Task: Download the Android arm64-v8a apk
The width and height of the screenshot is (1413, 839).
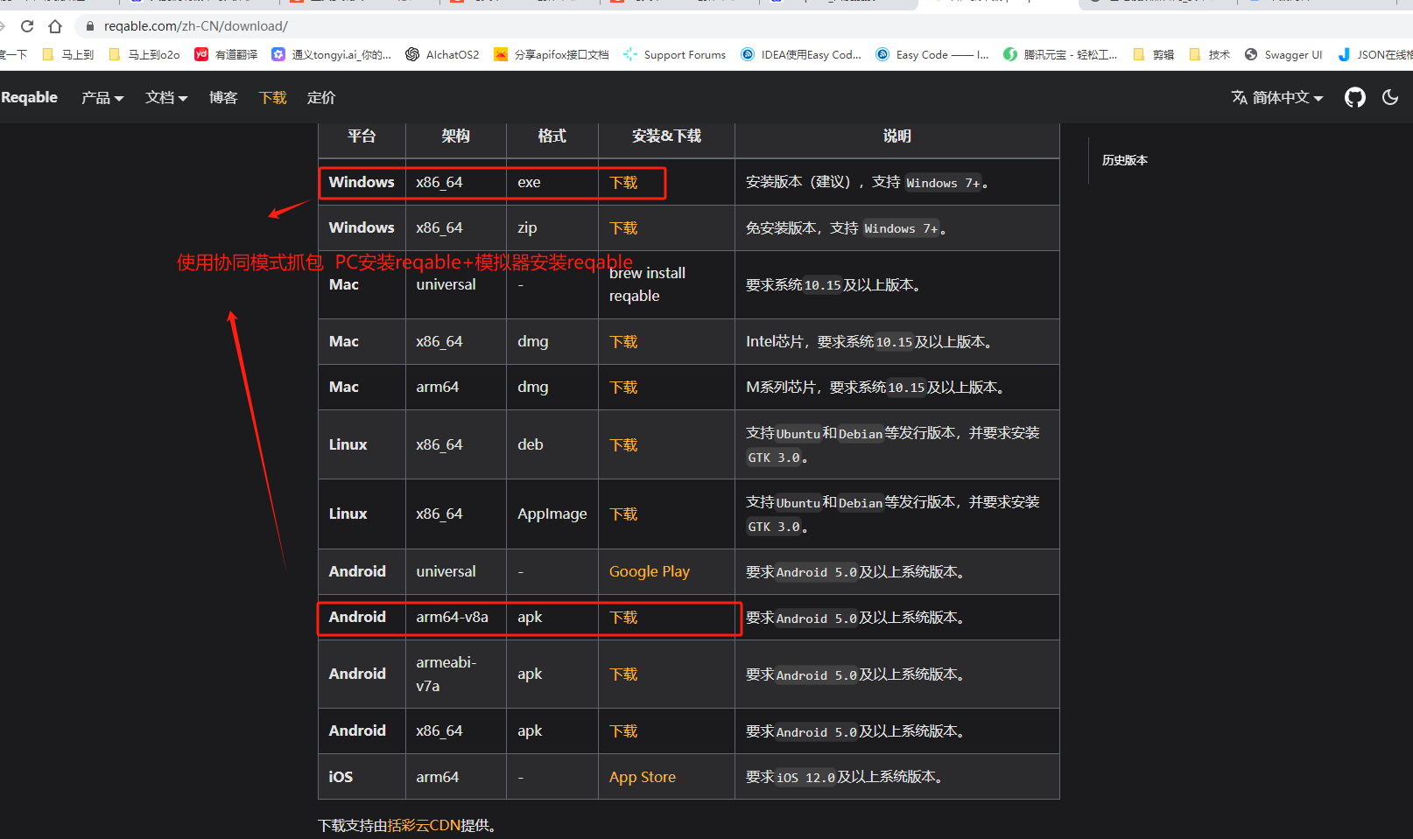Action: click(x=623, y=617)
